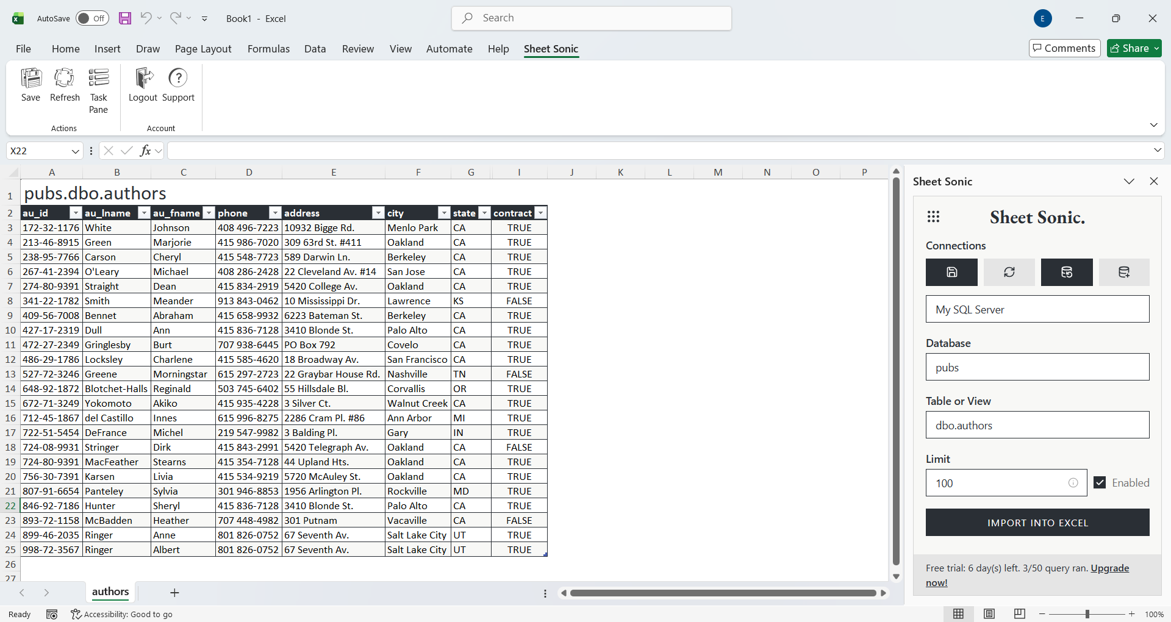Viewport: 1171px width, 622px height.
Task: Switch to the Data tab
Action: point(315,49)
